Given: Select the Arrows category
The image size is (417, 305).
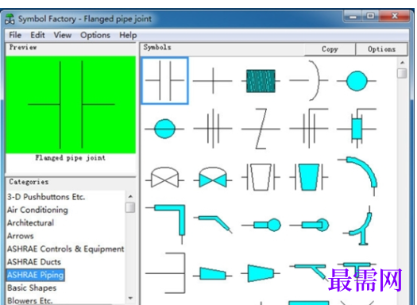Looking at the screenshot, I should (21, 236).
